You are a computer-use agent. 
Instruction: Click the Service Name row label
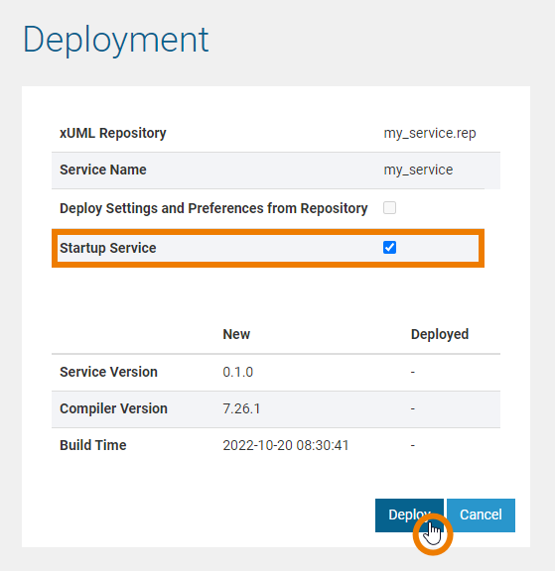click(x=103, y=170)
